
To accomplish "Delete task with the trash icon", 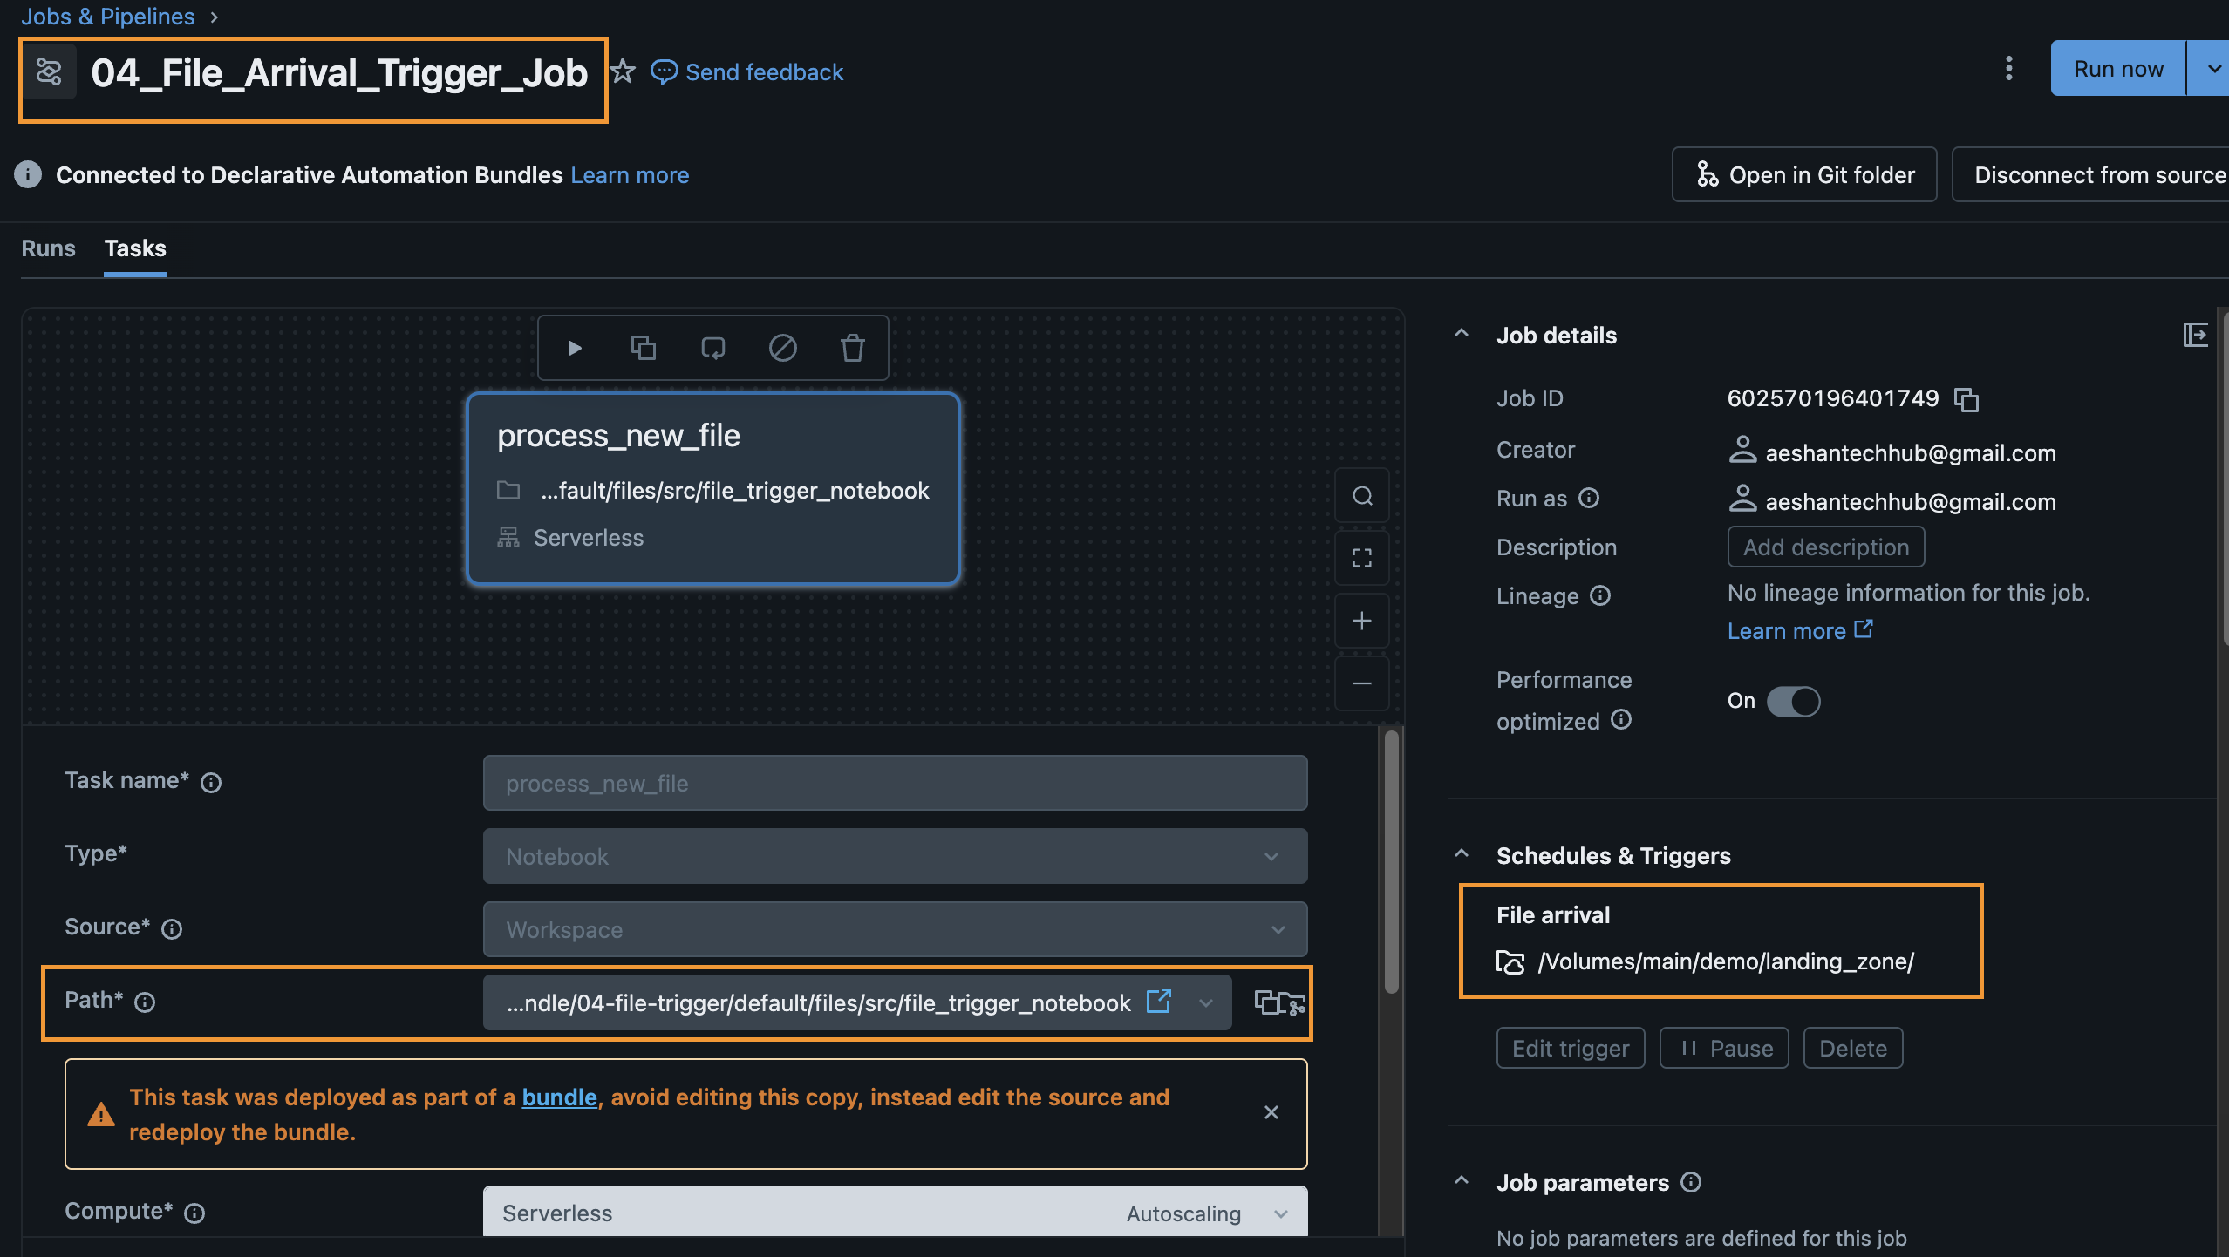I will click(852, 349).
